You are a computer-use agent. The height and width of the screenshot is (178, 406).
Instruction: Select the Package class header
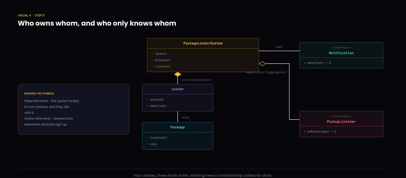(x=178, y=127)
